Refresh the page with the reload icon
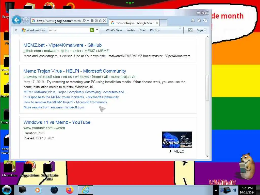260x195 pixels. 100,21
